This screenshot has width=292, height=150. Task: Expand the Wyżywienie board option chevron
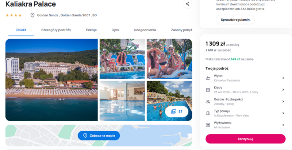(x=283, y=125)
